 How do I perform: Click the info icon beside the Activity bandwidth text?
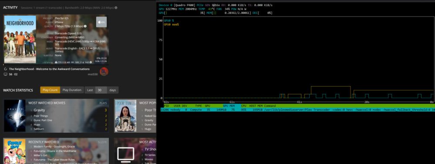tap(116, 8)
